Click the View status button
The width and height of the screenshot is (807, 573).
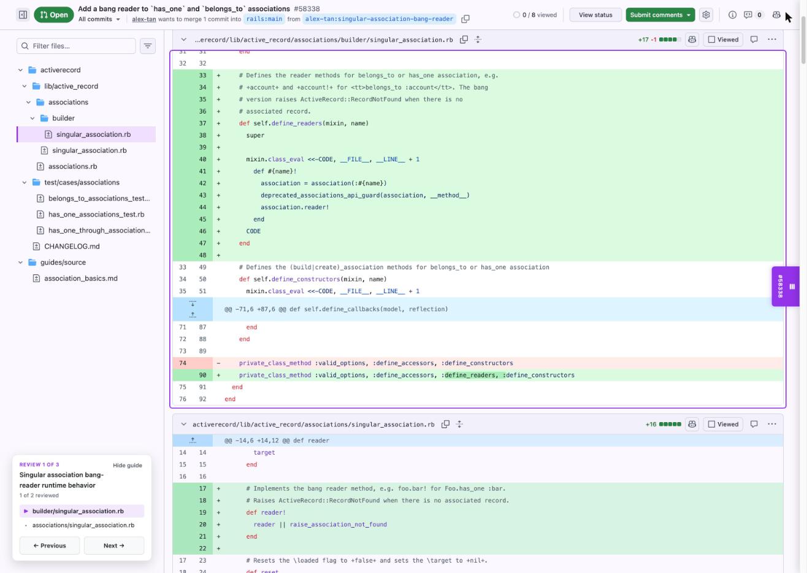pyautogui.click(x=595, y=15)
